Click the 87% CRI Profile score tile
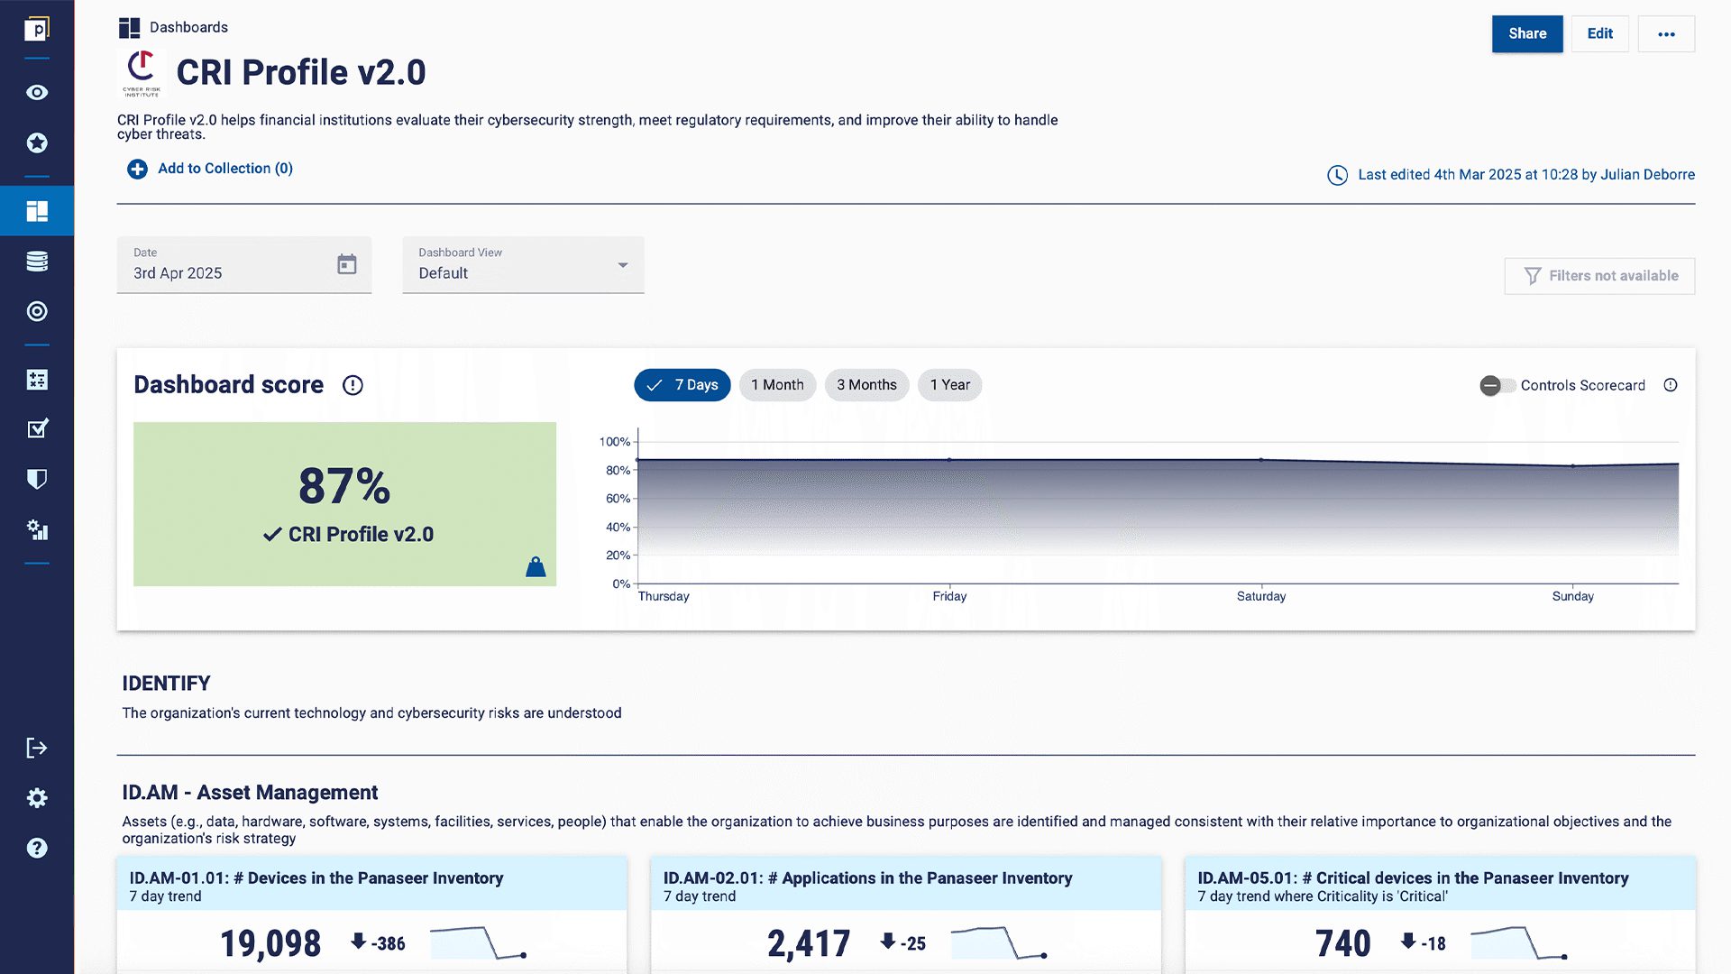Image resolution: width=1731 pixels, height=974 pixels. tap(344, 504)
